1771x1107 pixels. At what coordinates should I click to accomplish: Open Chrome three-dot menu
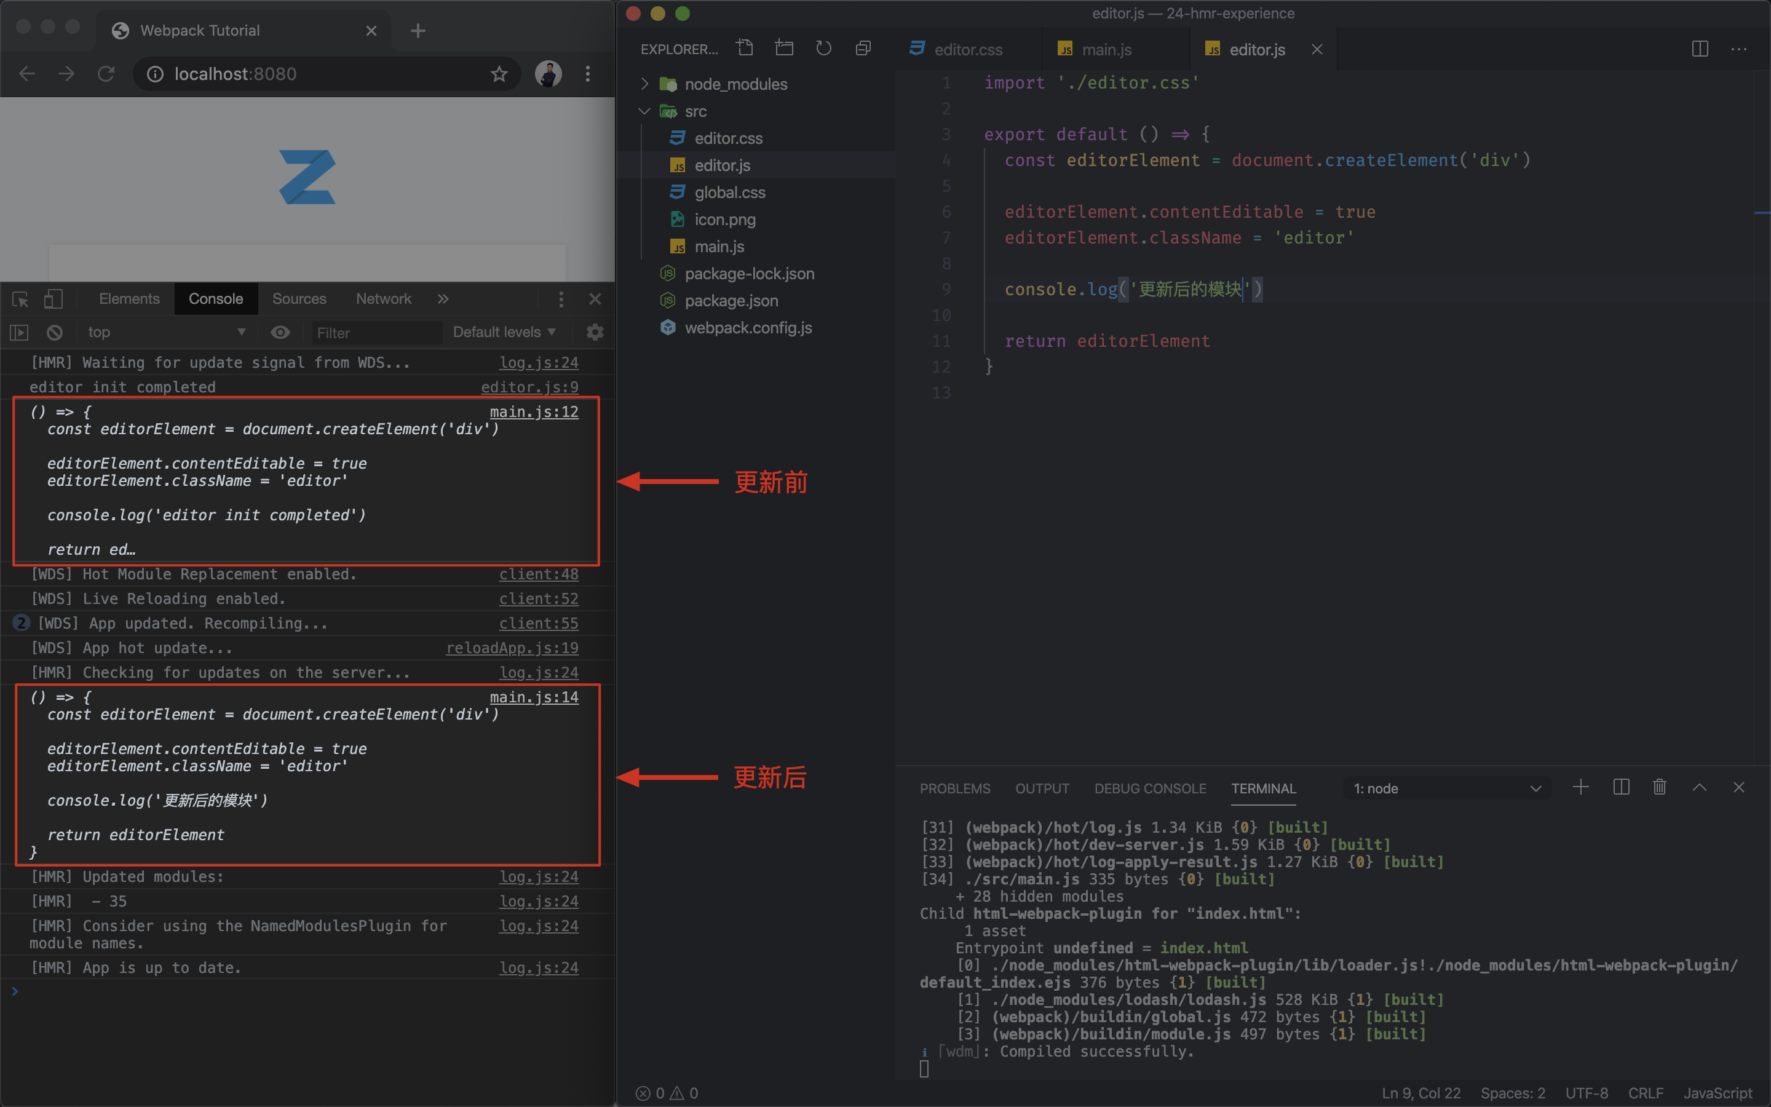[588, 74]
